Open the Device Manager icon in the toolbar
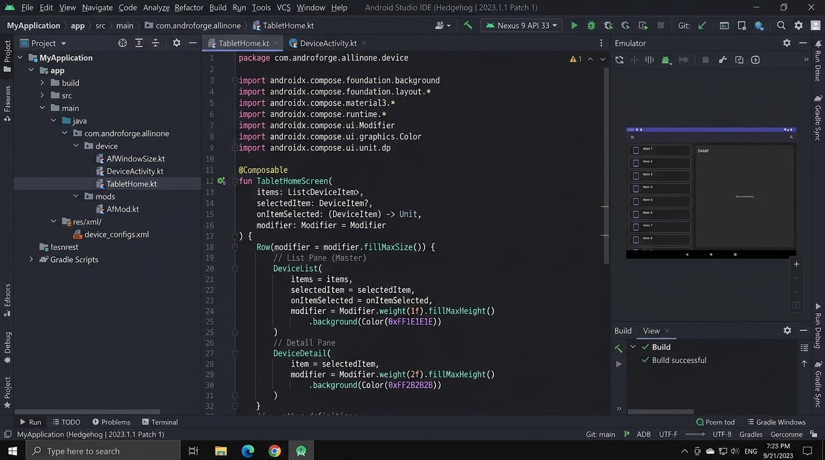 click(x=742, y=25)
